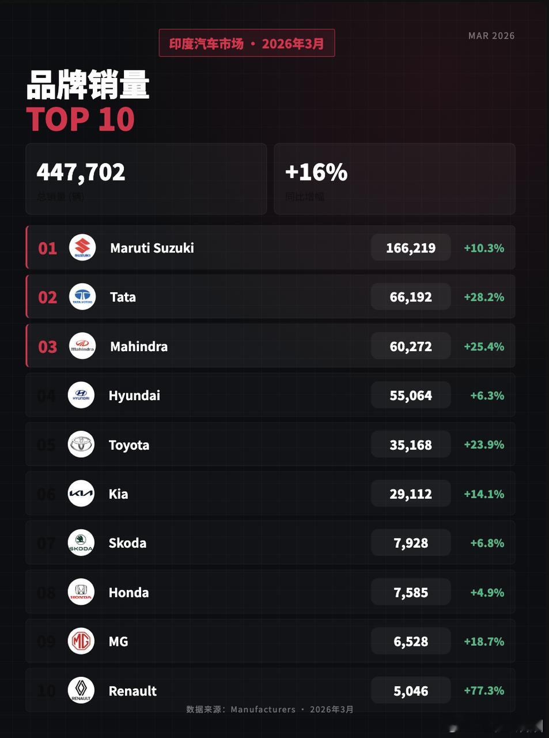Select Toyota sales figure 35,168

[411, 445]
